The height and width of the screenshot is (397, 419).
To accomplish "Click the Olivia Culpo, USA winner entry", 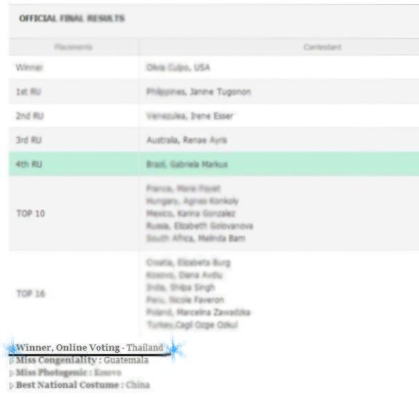I will [x=178, y=68].
